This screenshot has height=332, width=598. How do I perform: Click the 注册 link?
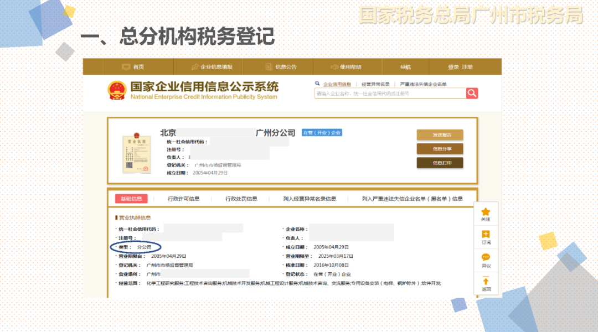point(467,67)
